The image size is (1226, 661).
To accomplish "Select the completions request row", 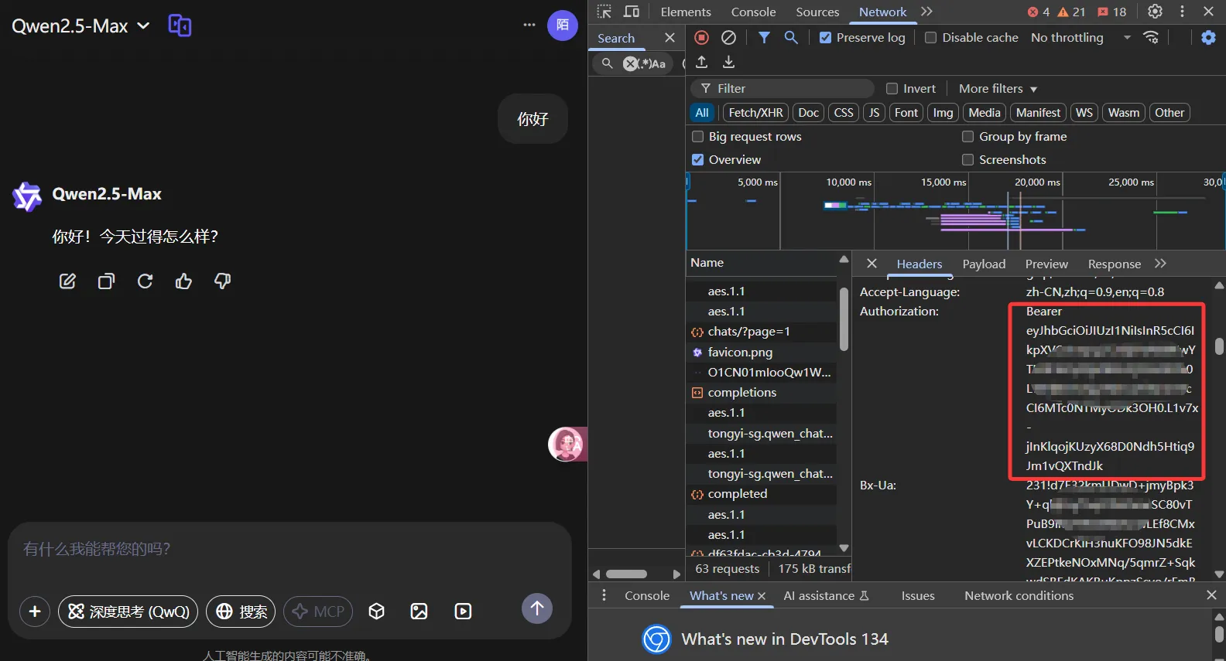I will click(763, 393).
